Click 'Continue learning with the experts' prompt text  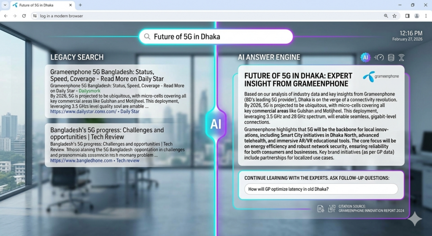tap(317, 178)
